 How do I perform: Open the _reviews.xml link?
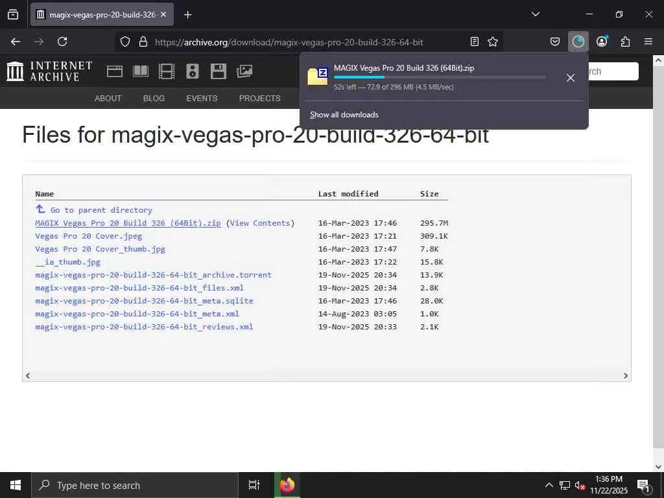click(x=144, y=327)
